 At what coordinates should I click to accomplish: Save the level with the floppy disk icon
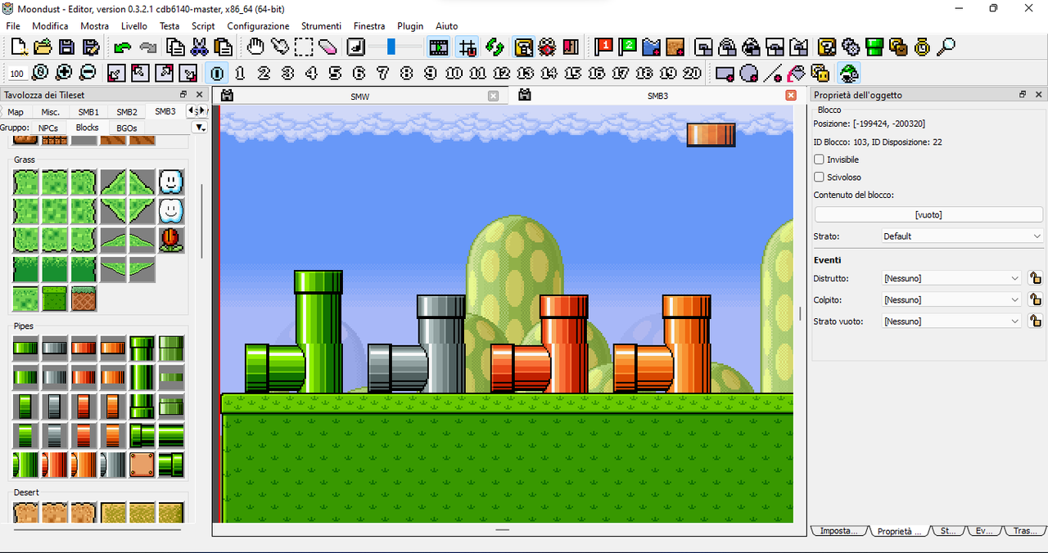(x=66, y=47)
